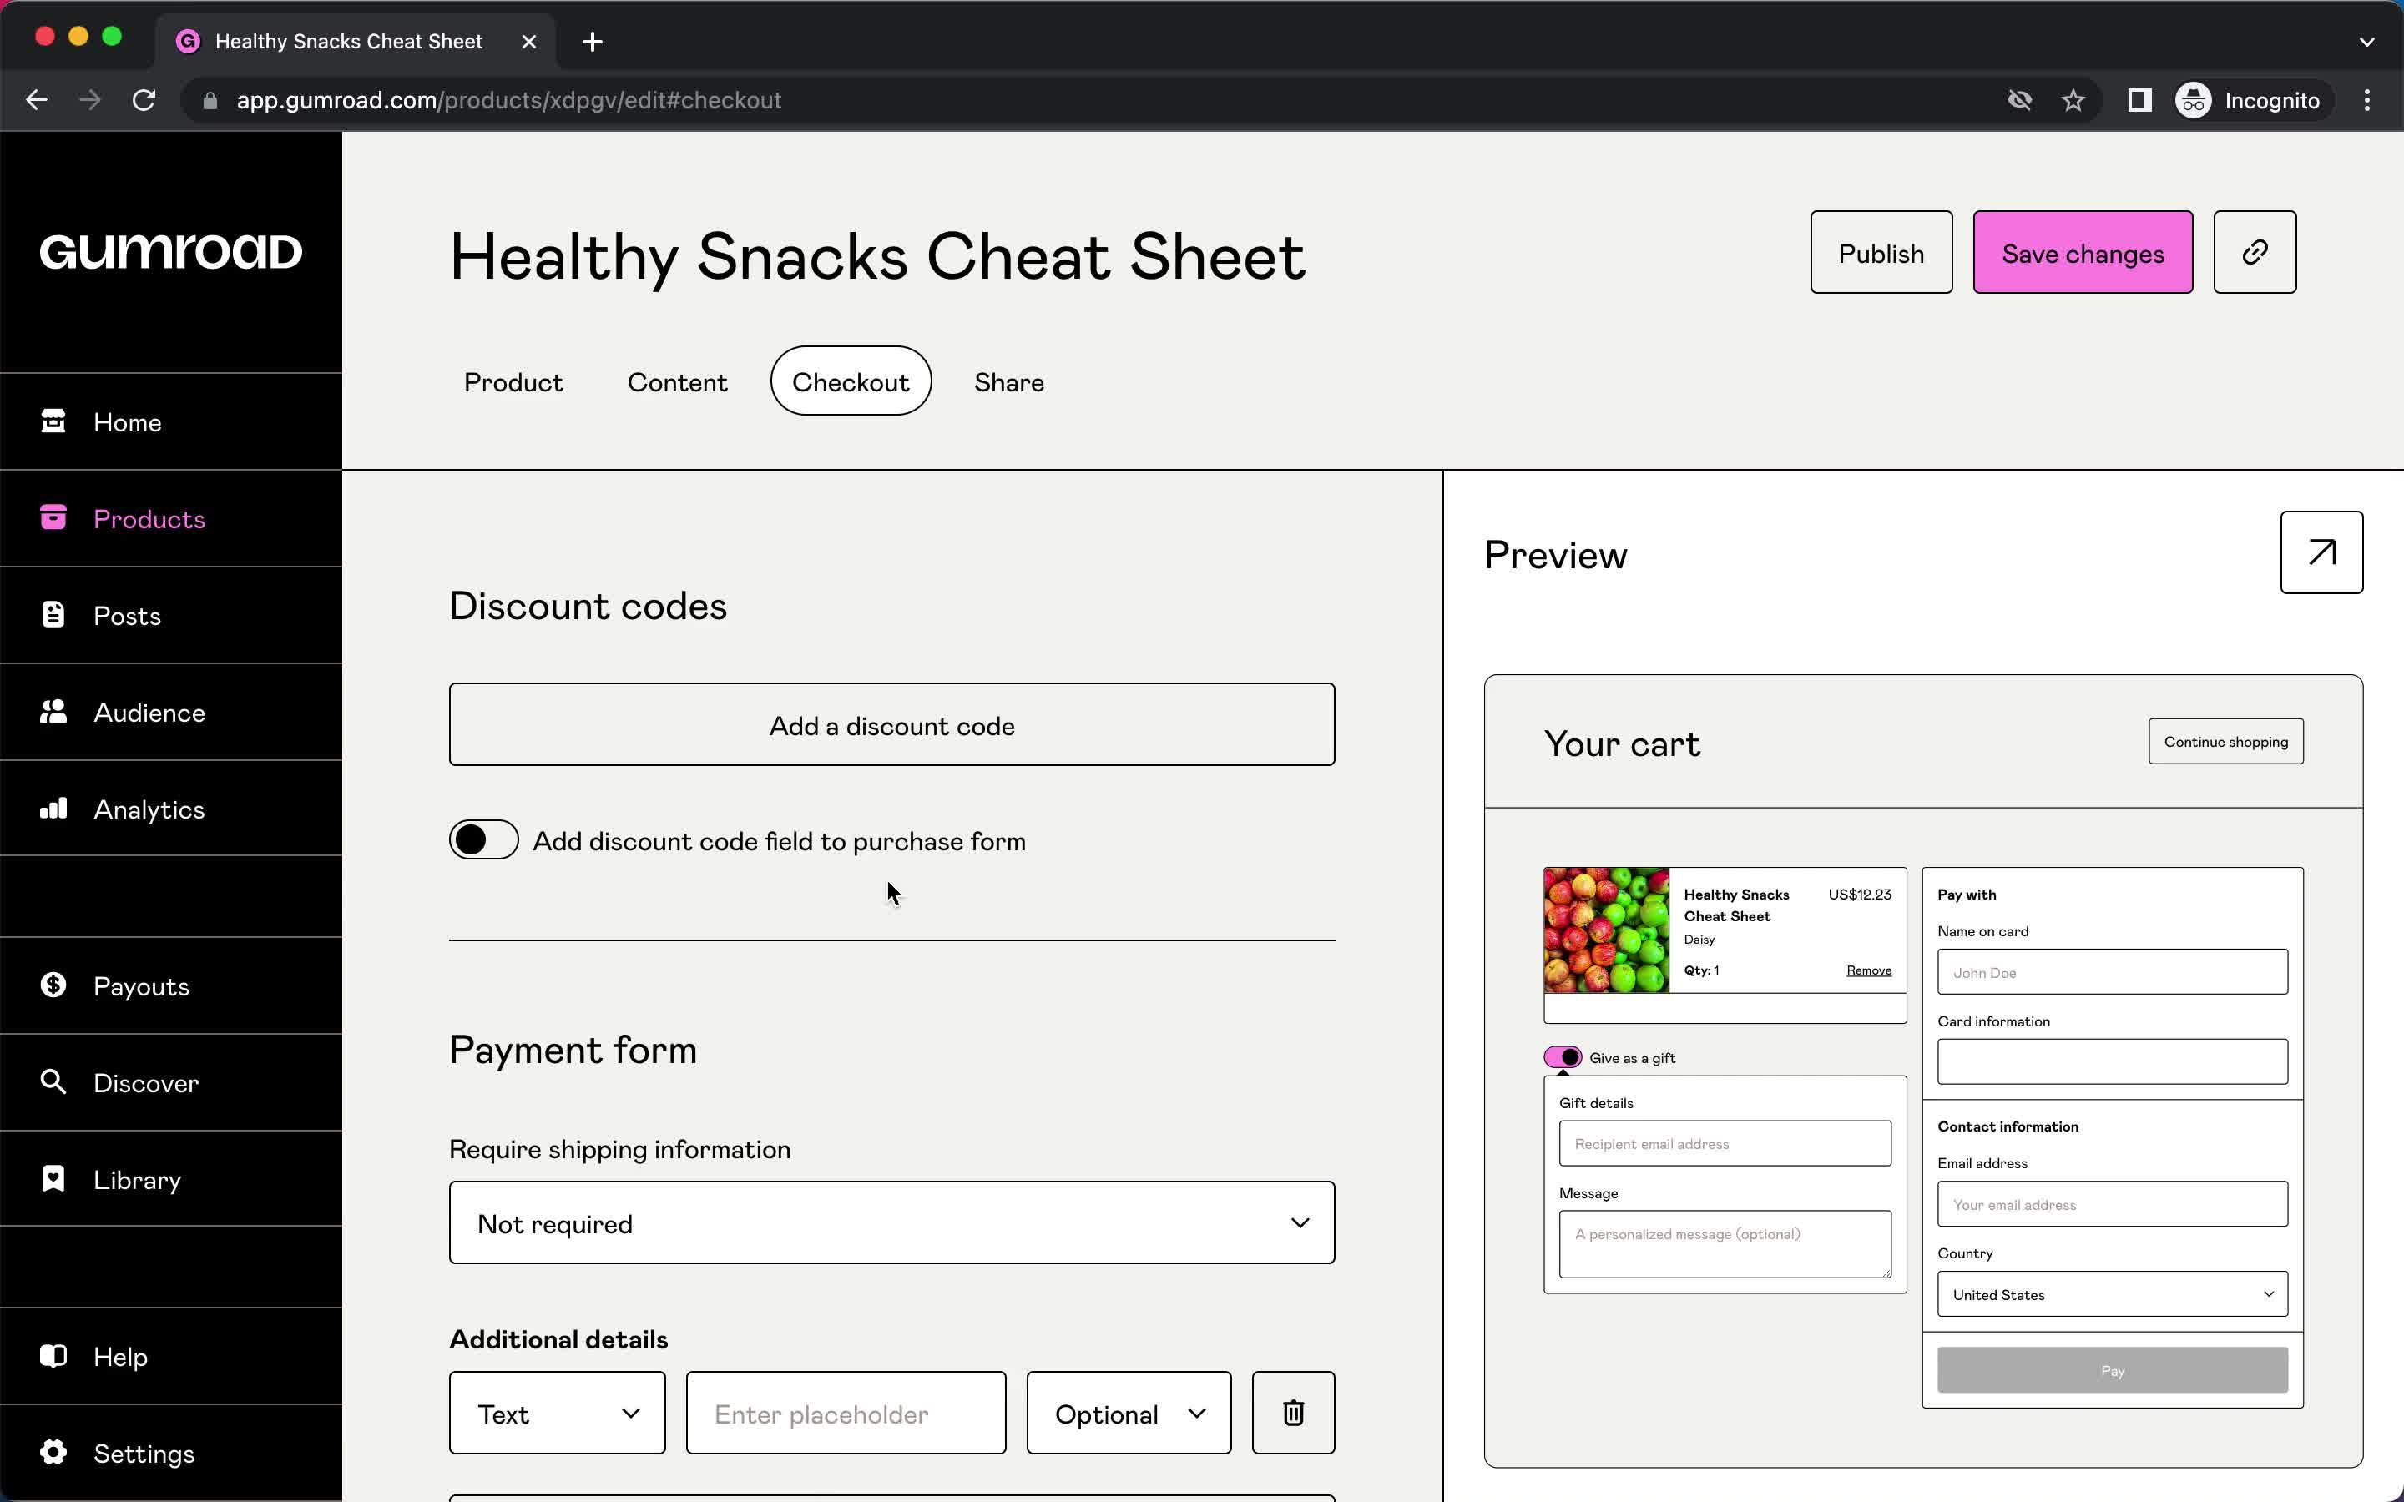
Task: Expand the shipping information dropdown
Action: click(891, 1223)
